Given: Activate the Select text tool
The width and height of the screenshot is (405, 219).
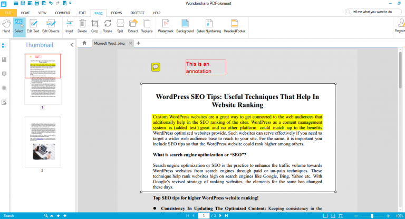Looking at the screenshot, I should pyautogui.click(x=19, y=26).
